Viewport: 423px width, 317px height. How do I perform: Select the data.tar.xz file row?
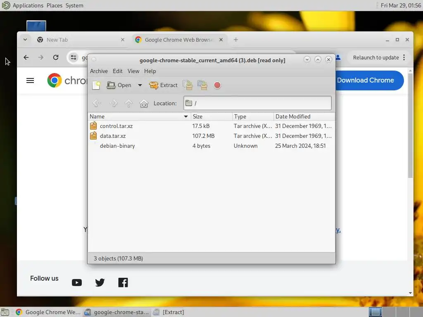[x=211, y=136]
